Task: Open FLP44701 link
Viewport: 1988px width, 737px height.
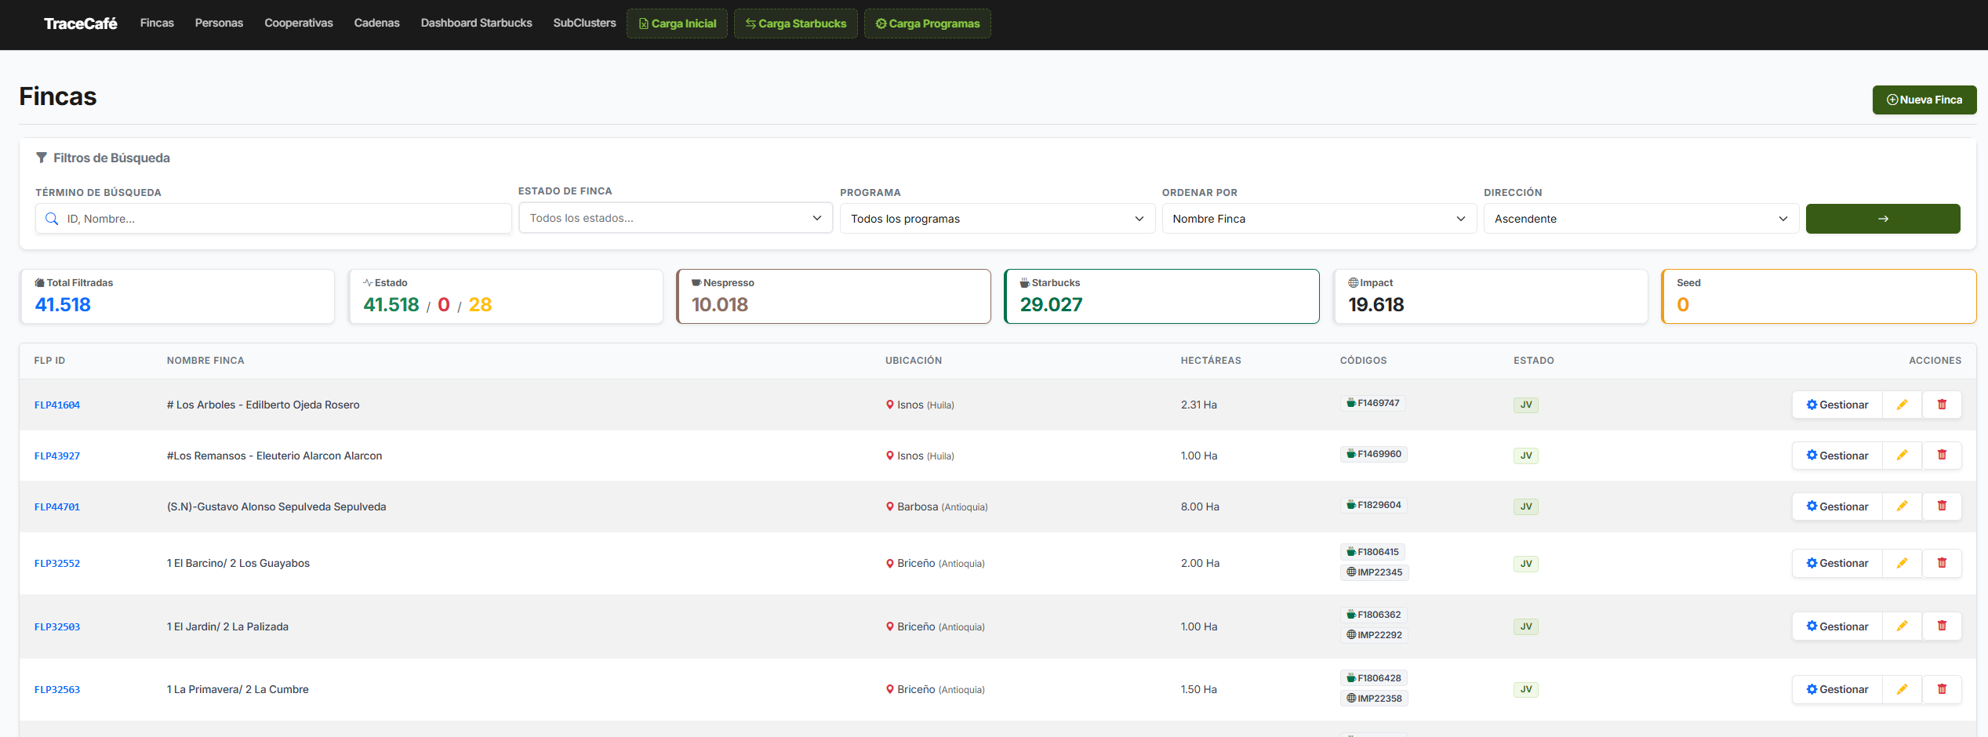Action: 57,506
